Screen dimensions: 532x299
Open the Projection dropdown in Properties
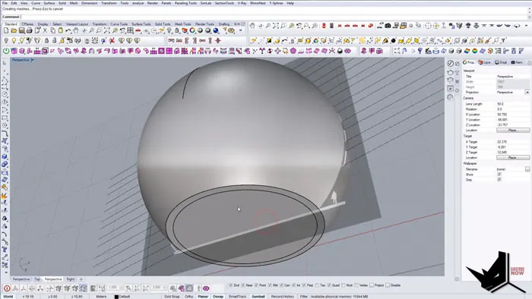(x=527, y=92)
